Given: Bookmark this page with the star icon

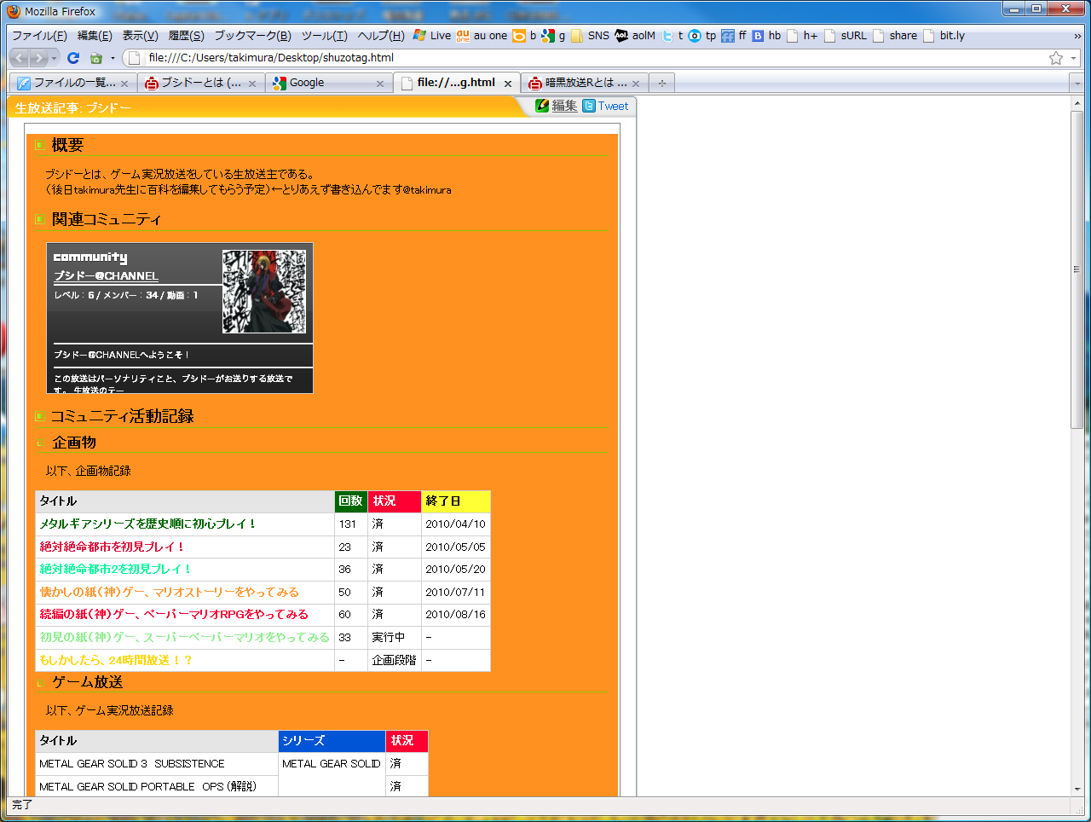Looking at the screenshot, I should [1056, 58].
